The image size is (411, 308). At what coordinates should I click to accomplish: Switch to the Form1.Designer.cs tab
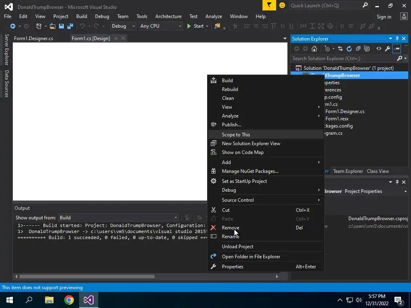pyautogui.click(x=34, y=38)
